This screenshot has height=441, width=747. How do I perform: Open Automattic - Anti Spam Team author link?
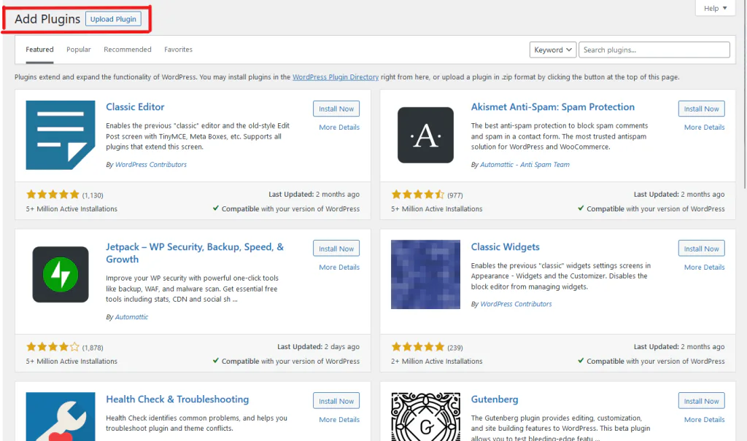525,164
